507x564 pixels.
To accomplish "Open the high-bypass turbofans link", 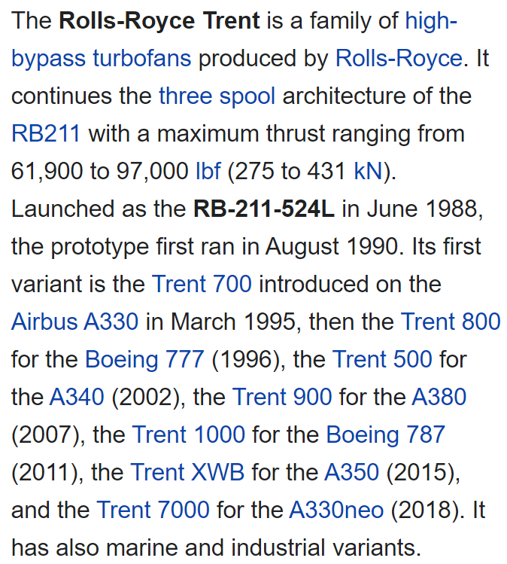I will click(102, 58).
